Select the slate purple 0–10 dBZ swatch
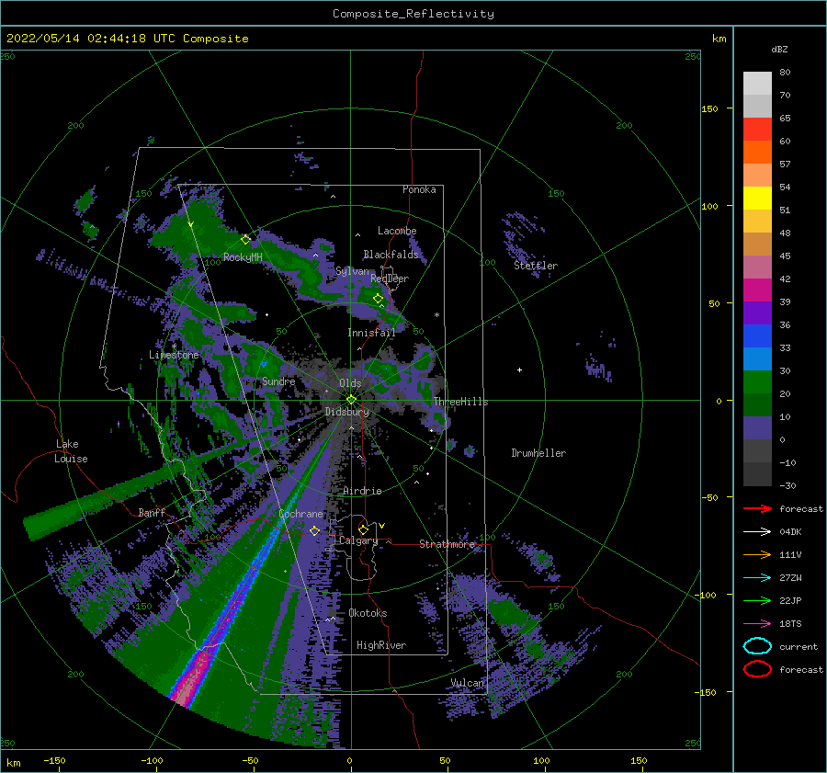 [x=757, y=428]
